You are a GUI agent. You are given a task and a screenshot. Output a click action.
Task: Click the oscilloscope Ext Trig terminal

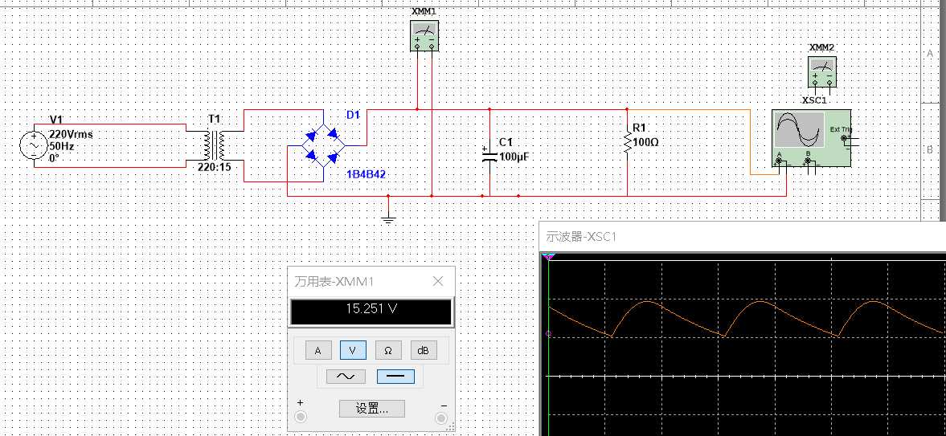[844, 139]
